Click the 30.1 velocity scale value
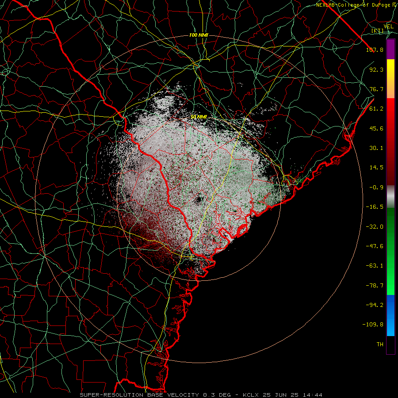This screenshot has height=398, width=398. point(376,148)
